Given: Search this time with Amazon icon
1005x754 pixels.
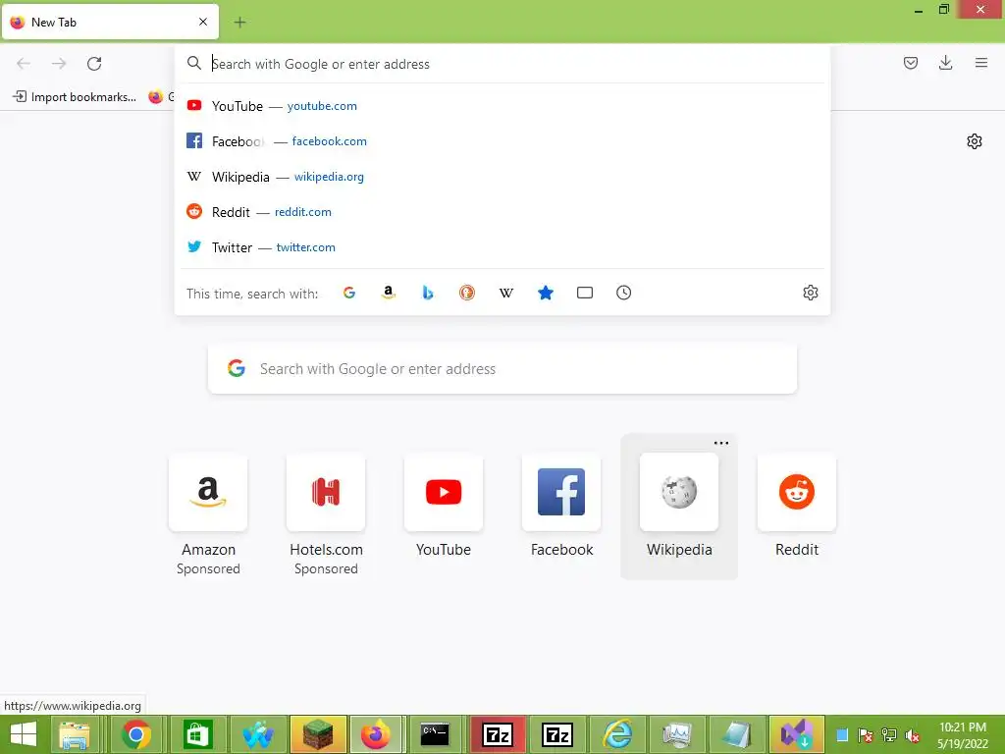Looking at the screenshot, I should (389, 293).
